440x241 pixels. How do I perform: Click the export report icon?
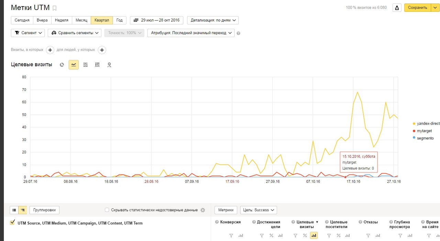click(x=397, y=8)
